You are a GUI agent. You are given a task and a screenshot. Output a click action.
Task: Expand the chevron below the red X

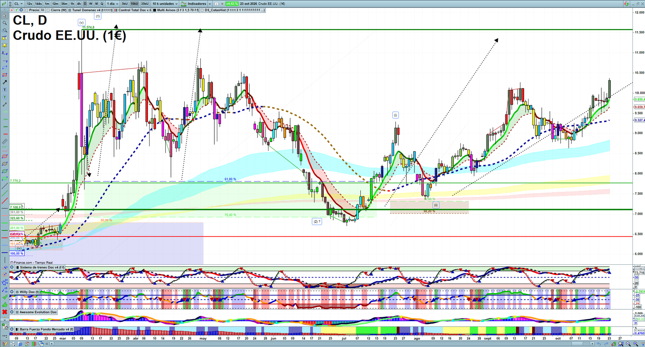pos(5,320)
